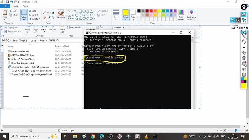
Task: Open the Paste dropdown arrow
Action: (5, 20)
